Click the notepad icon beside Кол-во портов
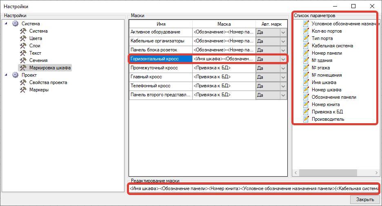382x206 pixels. 306,31
